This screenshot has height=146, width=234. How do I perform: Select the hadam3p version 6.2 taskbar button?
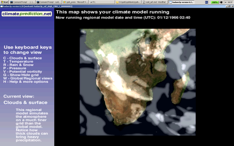coord(181,2)
